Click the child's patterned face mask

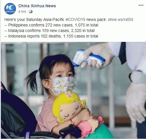click(x=63, y=85)
